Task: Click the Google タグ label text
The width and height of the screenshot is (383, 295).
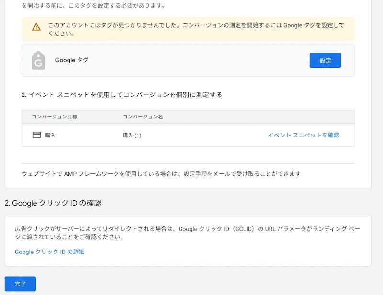Action: (71, 60)
